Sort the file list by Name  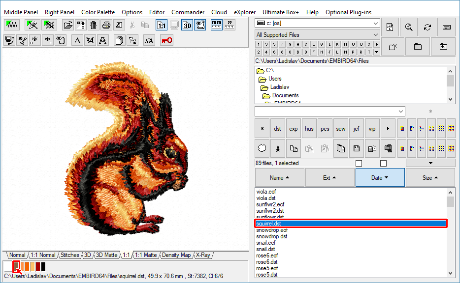279,178
